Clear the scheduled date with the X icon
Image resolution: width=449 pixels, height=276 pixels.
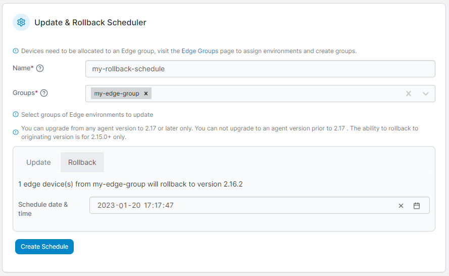(401, 206)
